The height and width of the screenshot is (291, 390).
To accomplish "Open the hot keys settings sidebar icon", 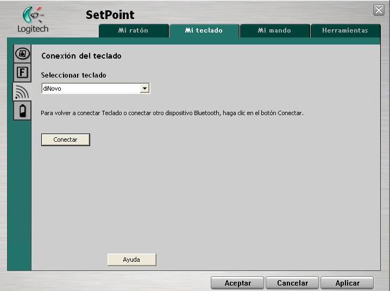I will [x=22, y=54].
